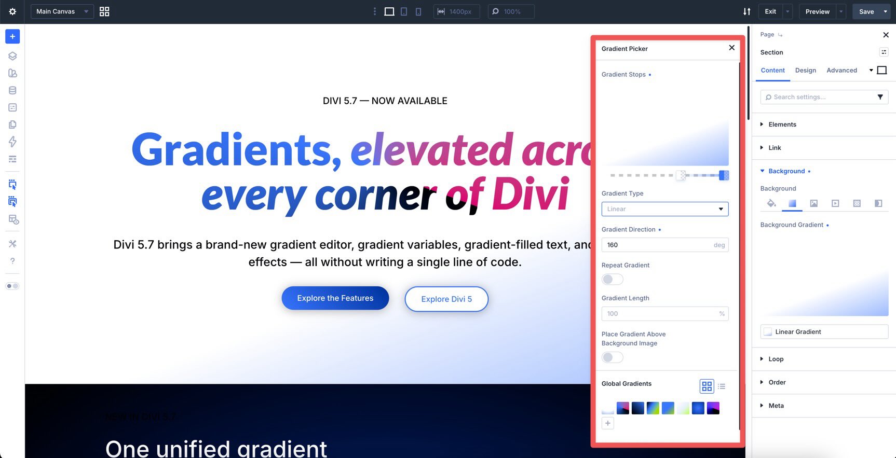
Task: Open the Preview dropdown arrow
Action: (841, 11)
